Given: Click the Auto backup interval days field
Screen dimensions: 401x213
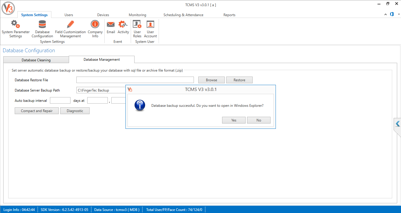Looking at the screenshot, I should coord(60,100).
